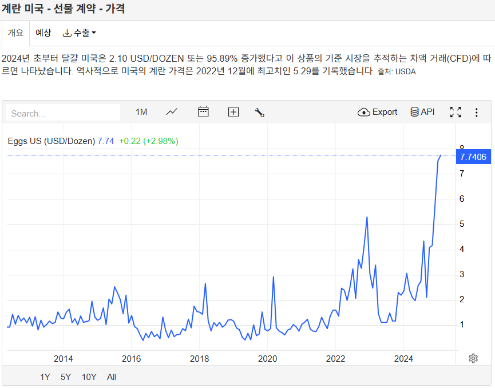Select the 1Y time range

pos(45,377)
